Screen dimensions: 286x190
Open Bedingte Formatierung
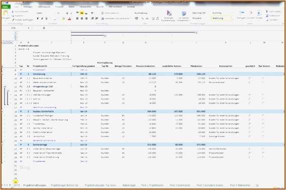pos(169,16)
